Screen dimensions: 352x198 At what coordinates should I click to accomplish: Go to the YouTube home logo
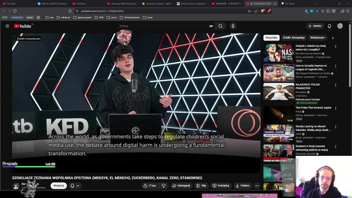(x=23, y=26)
